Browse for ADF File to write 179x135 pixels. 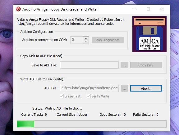point(125,88)
